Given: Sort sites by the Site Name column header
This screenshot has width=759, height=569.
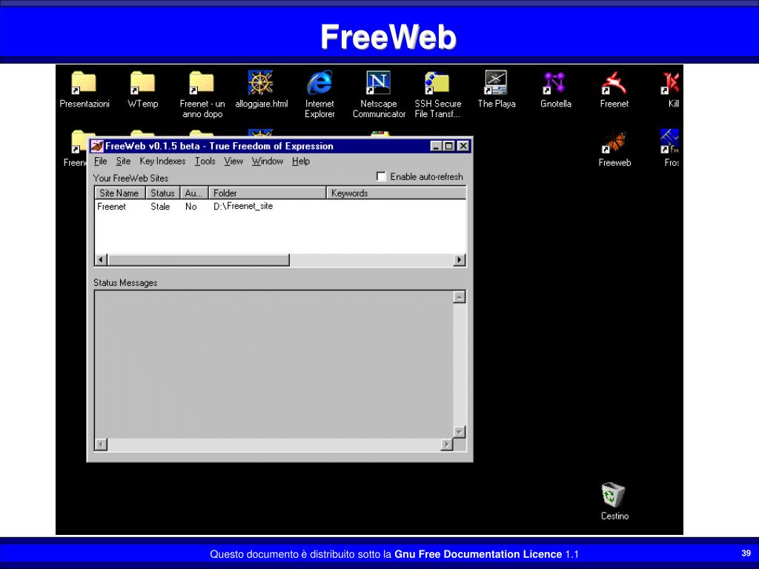Looking at the screenshot, I should (119, 193).
